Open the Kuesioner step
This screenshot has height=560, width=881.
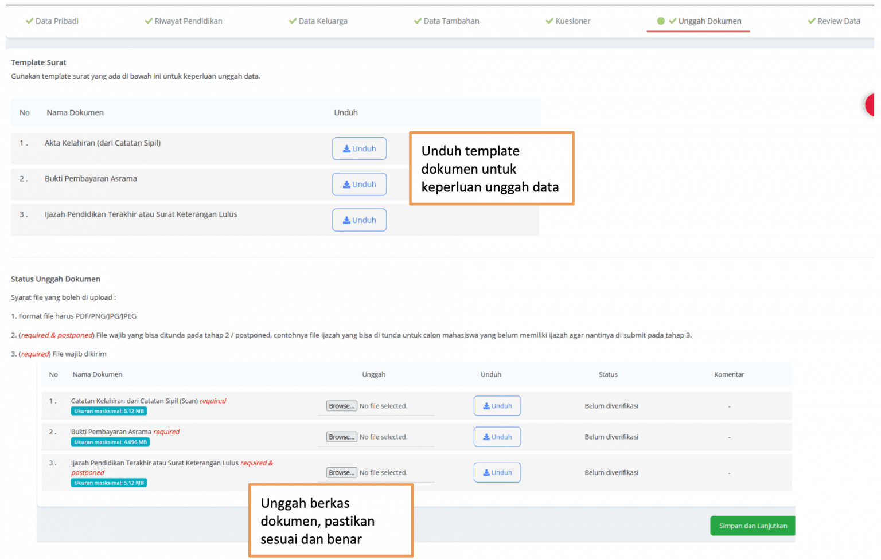click(572, 21)
